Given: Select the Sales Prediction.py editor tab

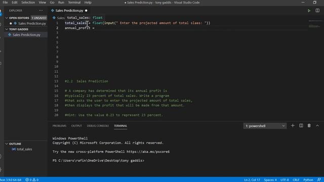Looking at the screenshot, I should coord(69,11).
